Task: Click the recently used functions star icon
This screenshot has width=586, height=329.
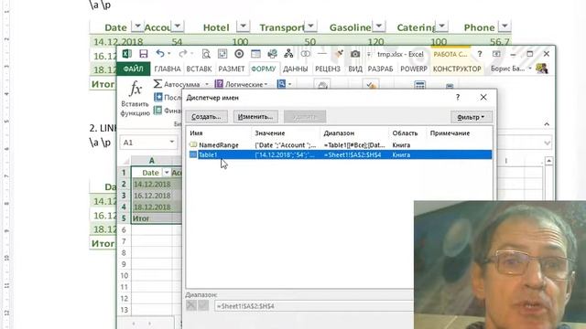Action: 158,98
